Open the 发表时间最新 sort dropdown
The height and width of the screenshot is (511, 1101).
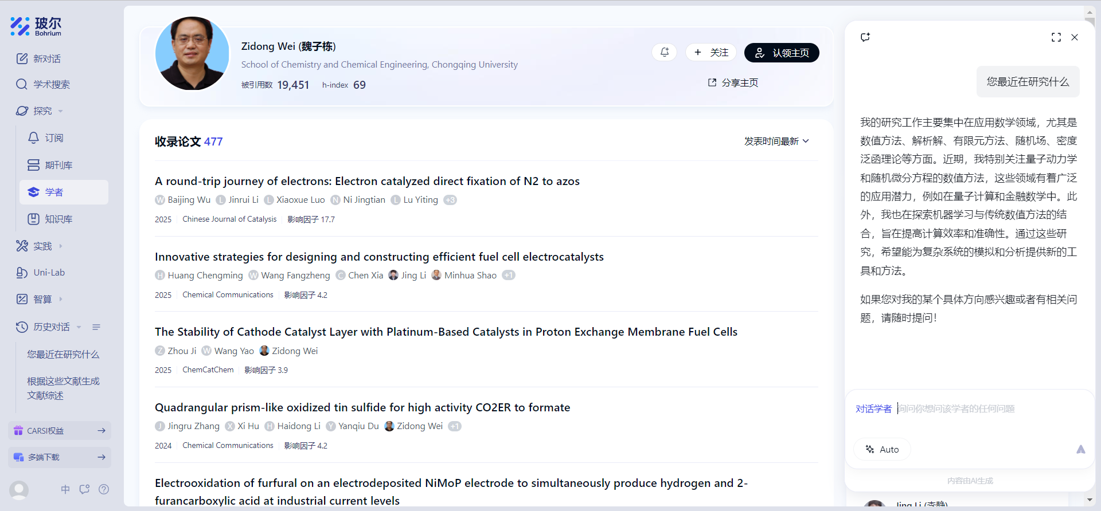tap(776, 141)
